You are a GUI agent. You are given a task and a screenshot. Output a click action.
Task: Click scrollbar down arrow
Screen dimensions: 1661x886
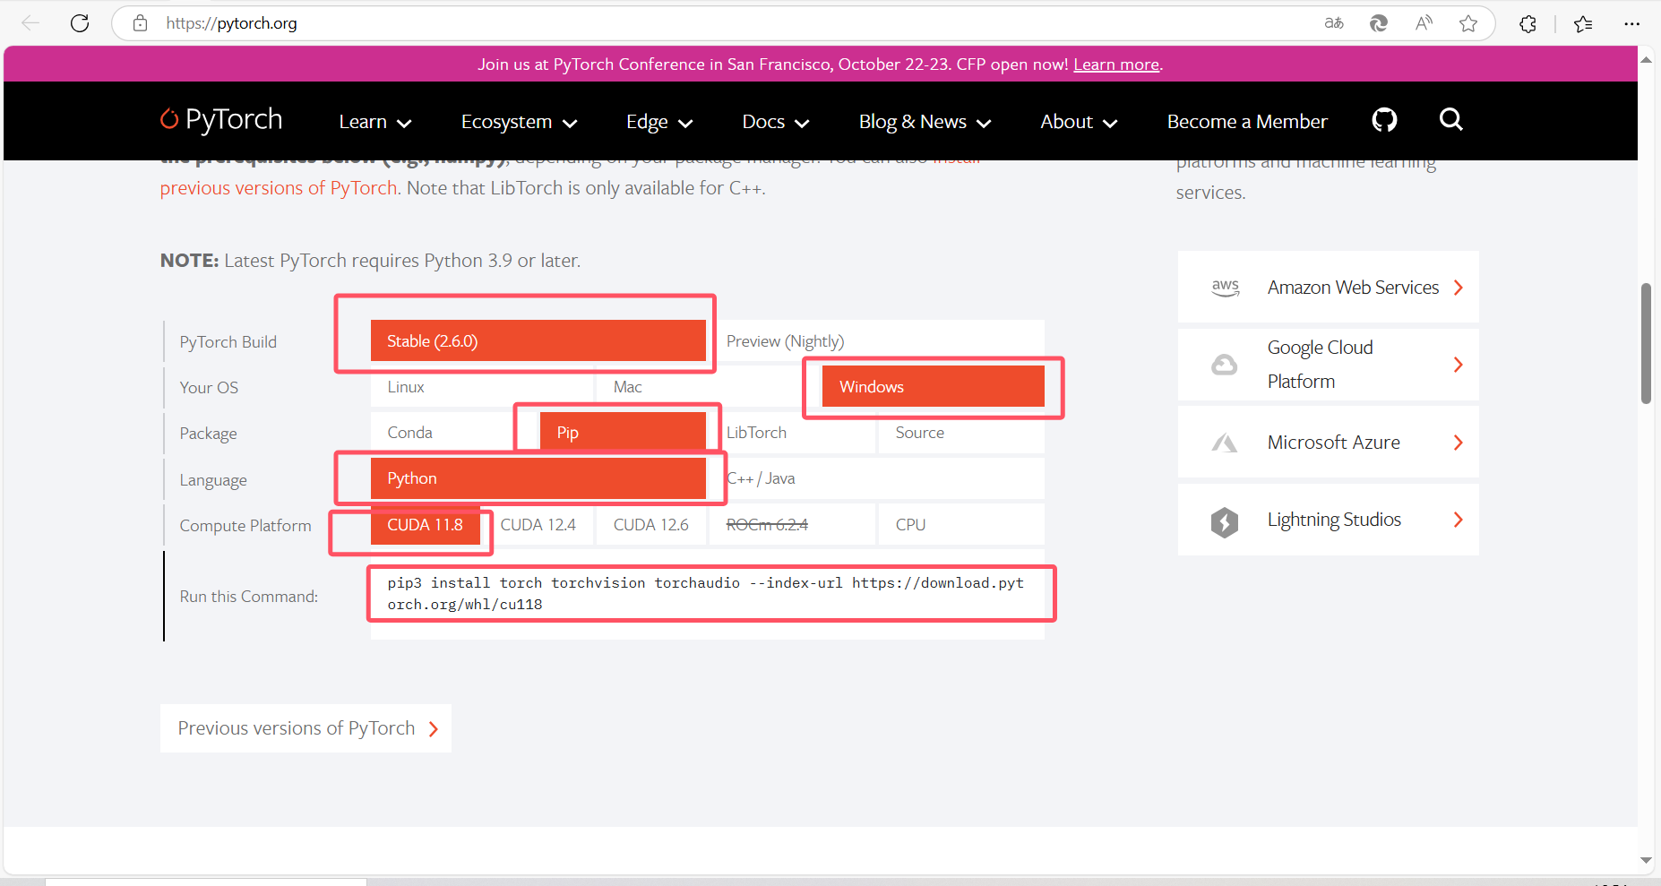tap(1646, 860)
